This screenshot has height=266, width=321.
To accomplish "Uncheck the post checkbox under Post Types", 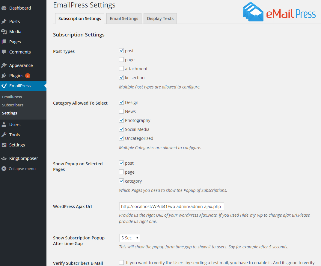I will click(x=121, y=51).
